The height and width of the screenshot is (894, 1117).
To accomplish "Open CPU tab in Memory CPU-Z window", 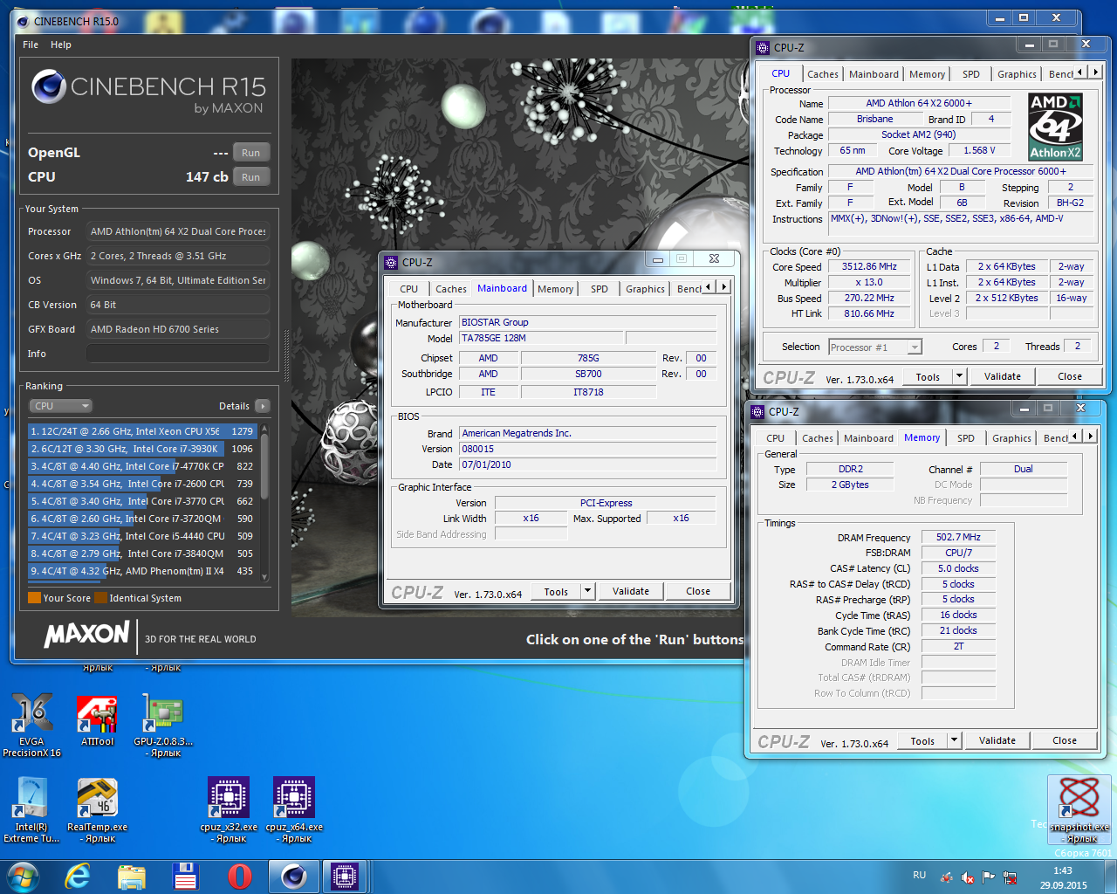I will [775, 438].
